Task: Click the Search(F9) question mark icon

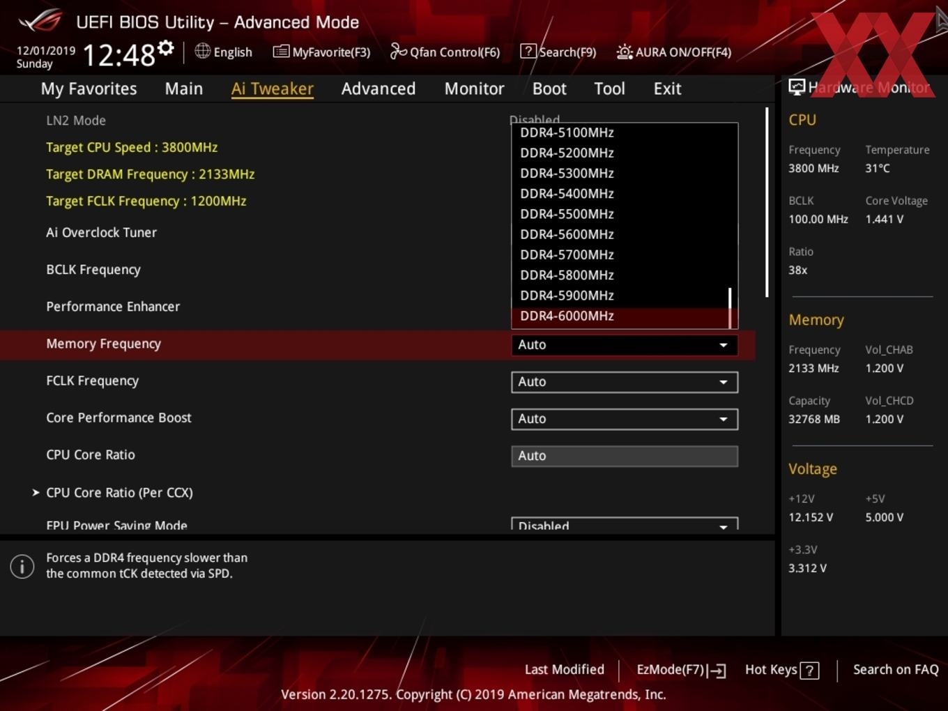Action: tap(528, 51)
